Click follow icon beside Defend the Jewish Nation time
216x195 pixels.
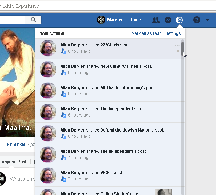click(63, 136)
